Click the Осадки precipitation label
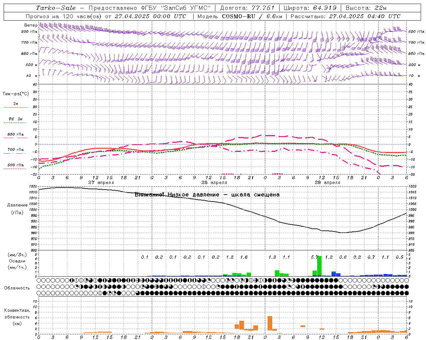The height and width of the screenshot is (340, 426). [x=17, y=261]
